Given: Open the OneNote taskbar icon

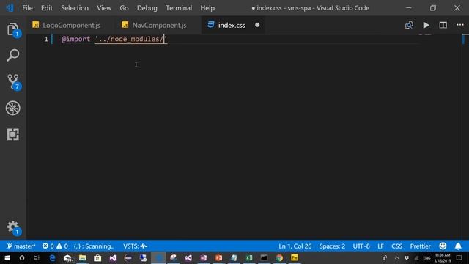Looking at the screenshot, I should click(204, 257).
